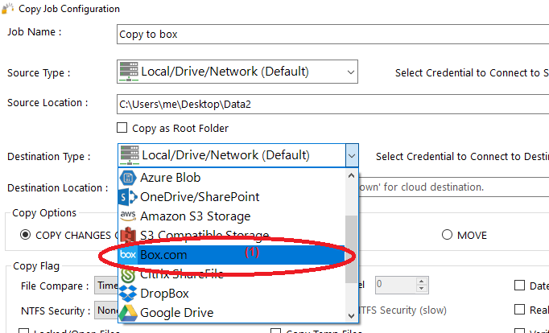Image resolution: width=549 pixels, height=333 pixels.
Task: Click the Destination Location field
Action: coord(454,187)
